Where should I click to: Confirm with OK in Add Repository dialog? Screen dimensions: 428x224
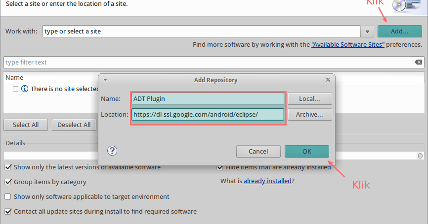click(x=307, y=152)
